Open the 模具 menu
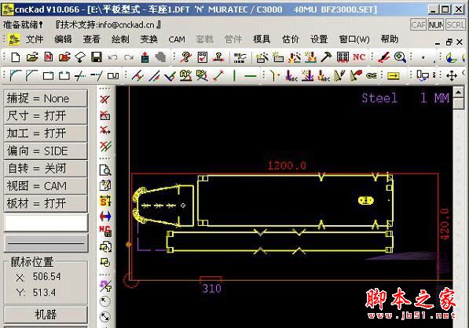The image size is (469, 328). 262,39
